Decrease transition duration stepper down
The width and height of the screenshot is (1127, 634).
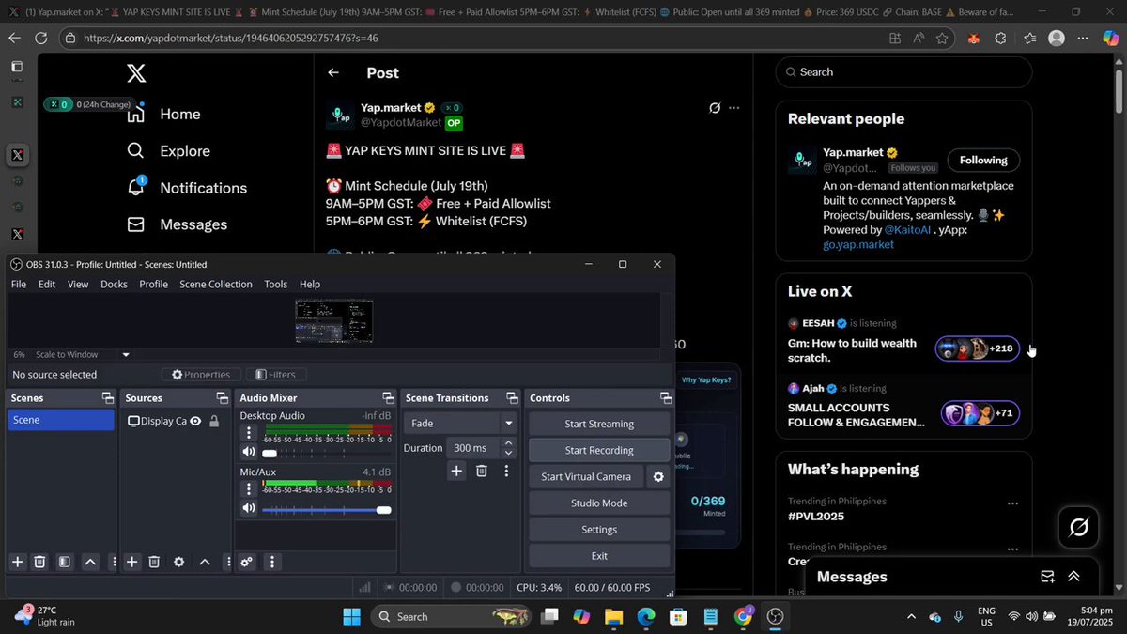(509, 454)
